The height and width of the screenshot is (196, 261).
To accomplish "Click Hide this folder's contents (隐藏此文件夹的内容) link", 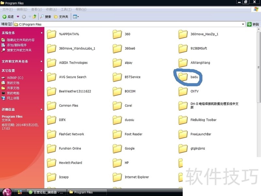I will point(21,40).
